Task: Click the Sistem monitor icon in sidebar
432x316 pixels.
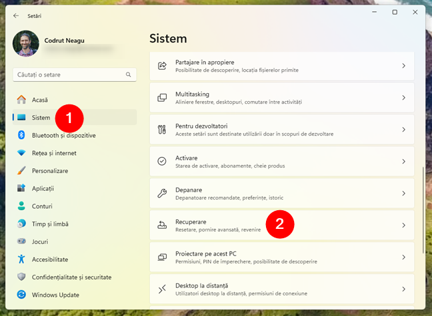Action: [21, 118]
